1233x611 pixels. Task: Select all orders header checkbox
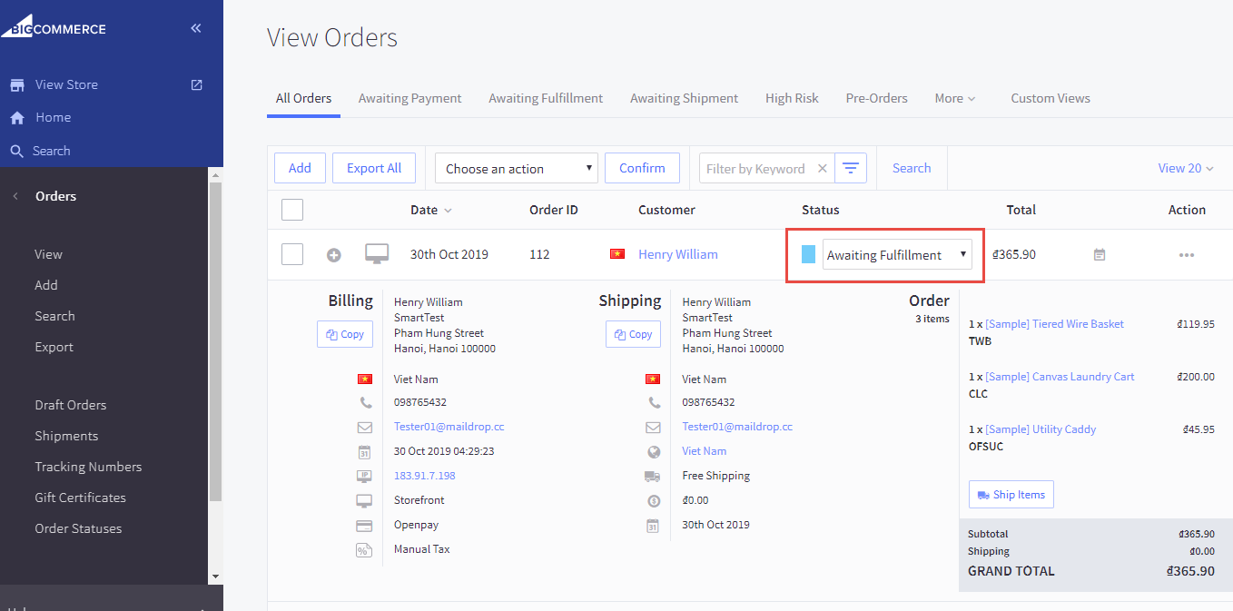(292, 210)
